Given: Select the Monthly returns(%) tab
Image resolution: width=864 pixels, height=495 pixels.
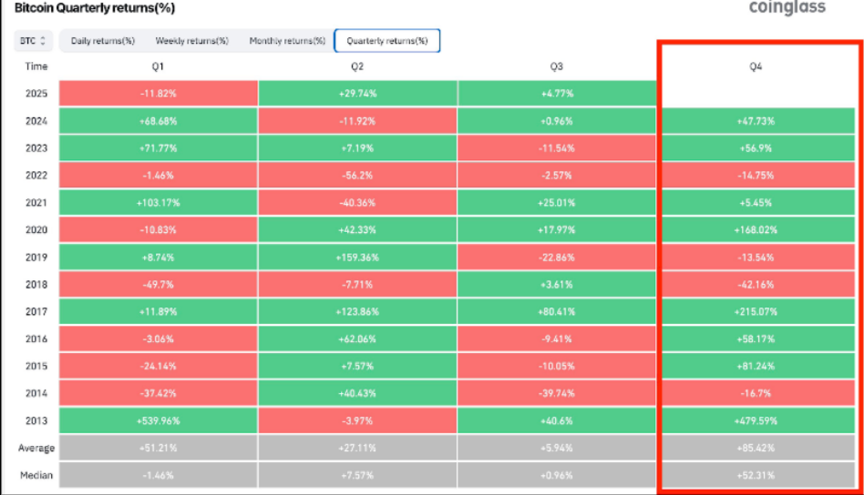Looking at the screenshot, I should pyautogui.click(x=287, y=41).
